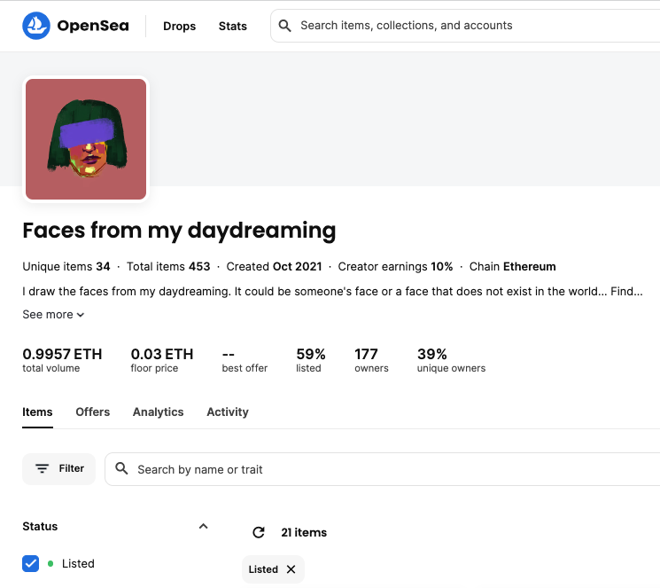Refresh the items list icon

(x=259, y=532)
